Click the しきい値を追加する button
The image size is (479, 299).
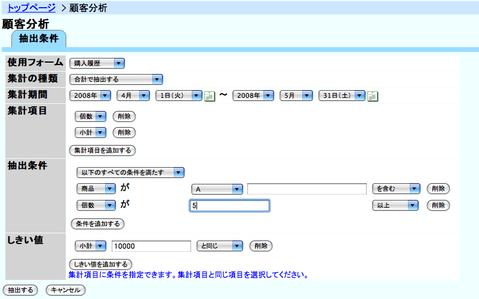click(100, 264)
